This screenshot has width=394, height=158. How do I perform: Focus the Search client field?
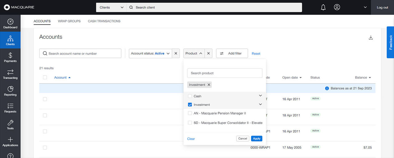coord(214,7)
